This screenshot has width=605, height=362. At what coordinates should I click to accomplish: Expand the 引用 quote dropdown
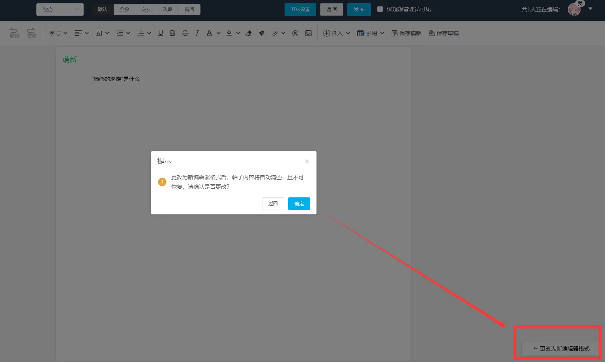point(371,34)
